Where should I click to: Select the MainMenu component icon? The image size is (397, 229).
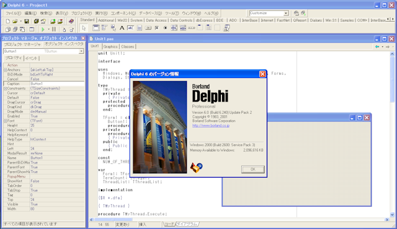point(105,28)
